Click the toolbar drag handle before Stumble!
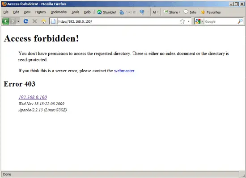 coord(94,12)
